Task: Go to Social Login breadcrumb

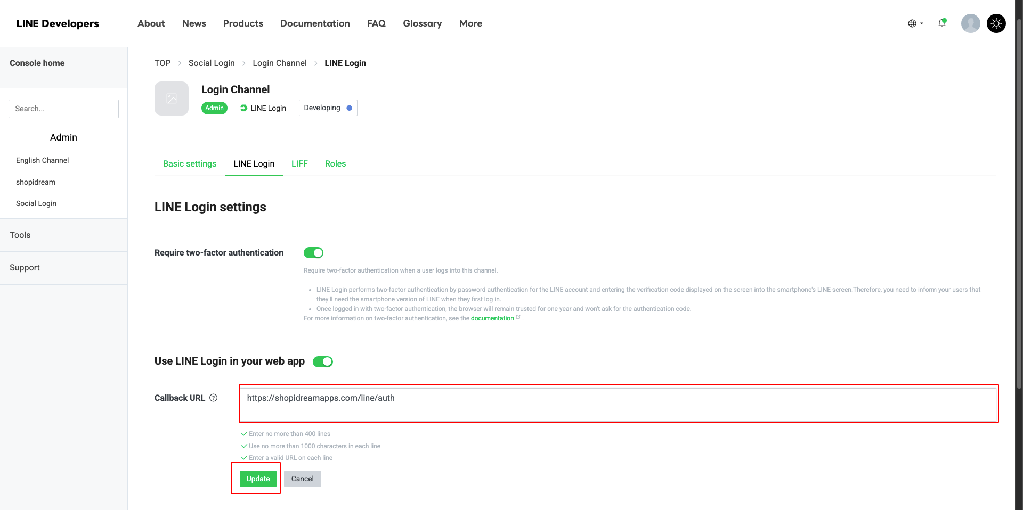Action: [x=212, y=63]
